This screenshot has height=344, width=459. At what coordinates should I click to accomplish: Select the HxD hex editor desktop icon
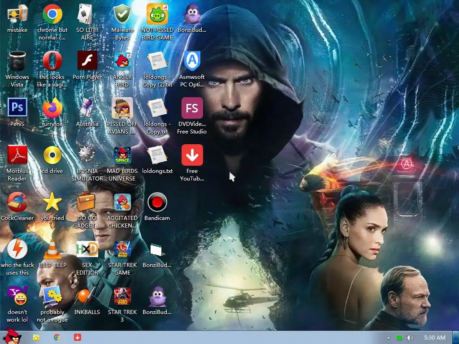[87, 249]
